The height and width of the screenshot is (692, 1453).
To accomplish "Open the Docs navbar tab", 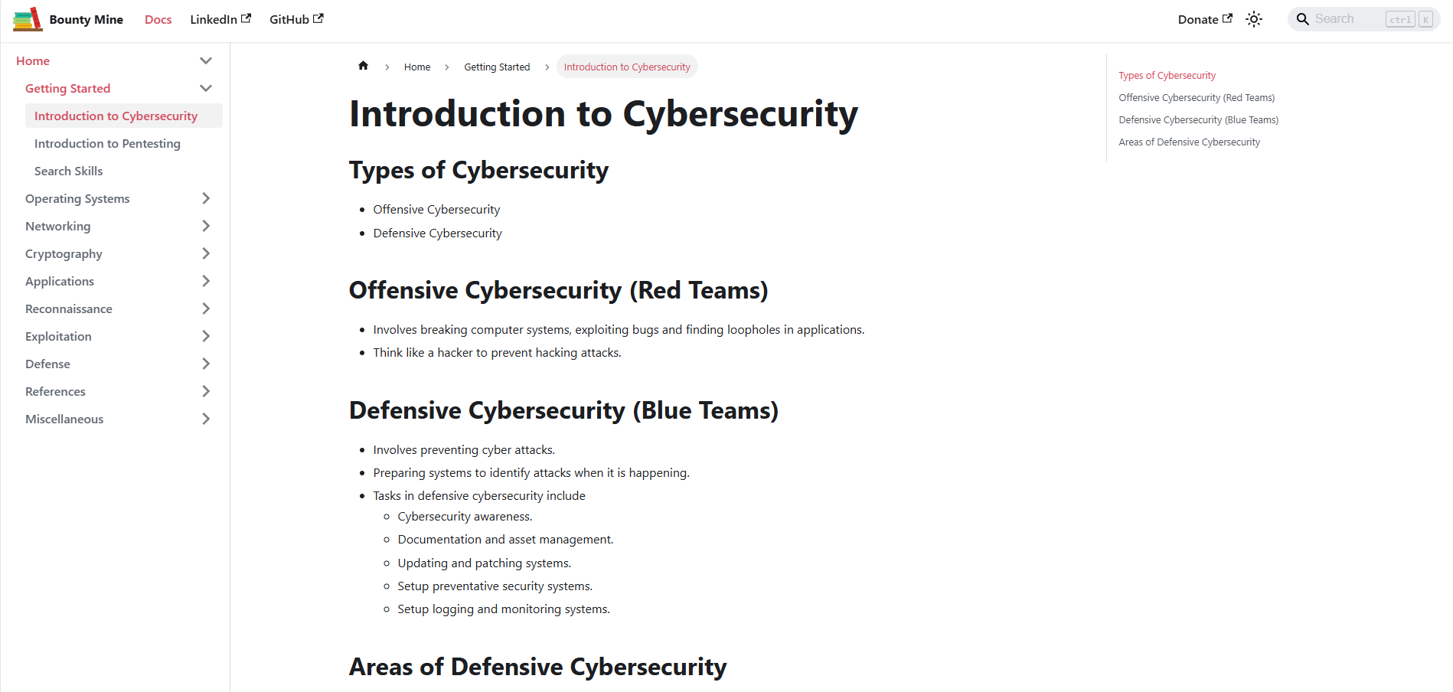I will point(158,19).
